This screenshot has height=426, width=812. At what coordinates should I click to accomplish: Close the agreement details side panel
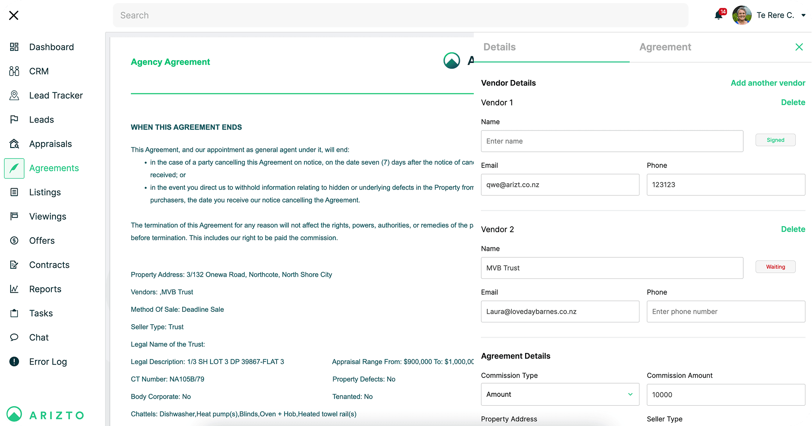[799, 47]
